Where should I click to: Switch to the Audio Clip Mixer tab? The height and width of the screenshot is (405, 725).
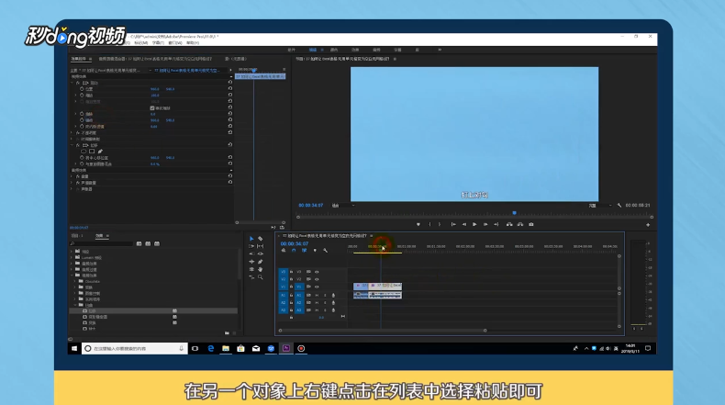(155, 59)
